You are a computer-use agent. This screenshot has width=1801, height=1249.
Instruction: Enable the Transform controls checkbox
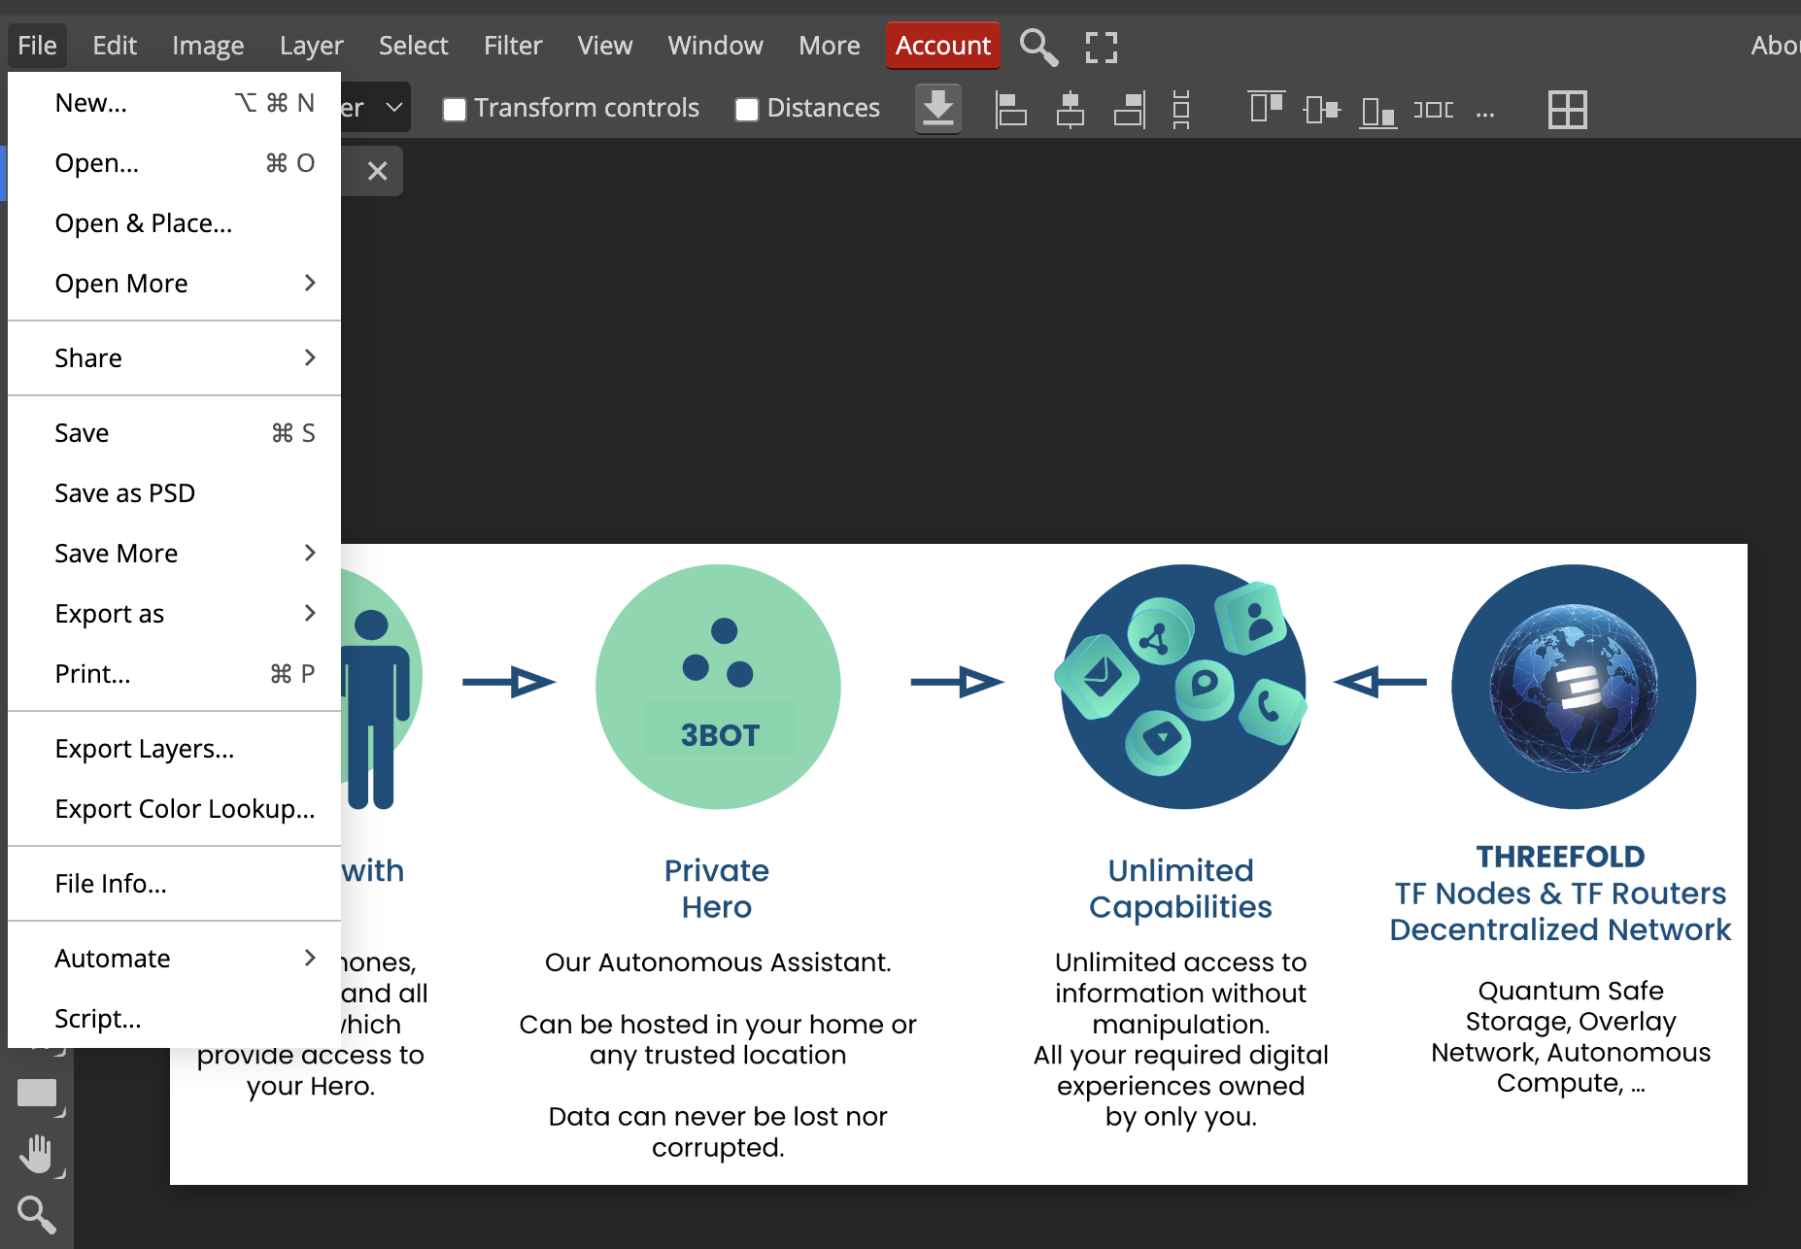(455, 109)
